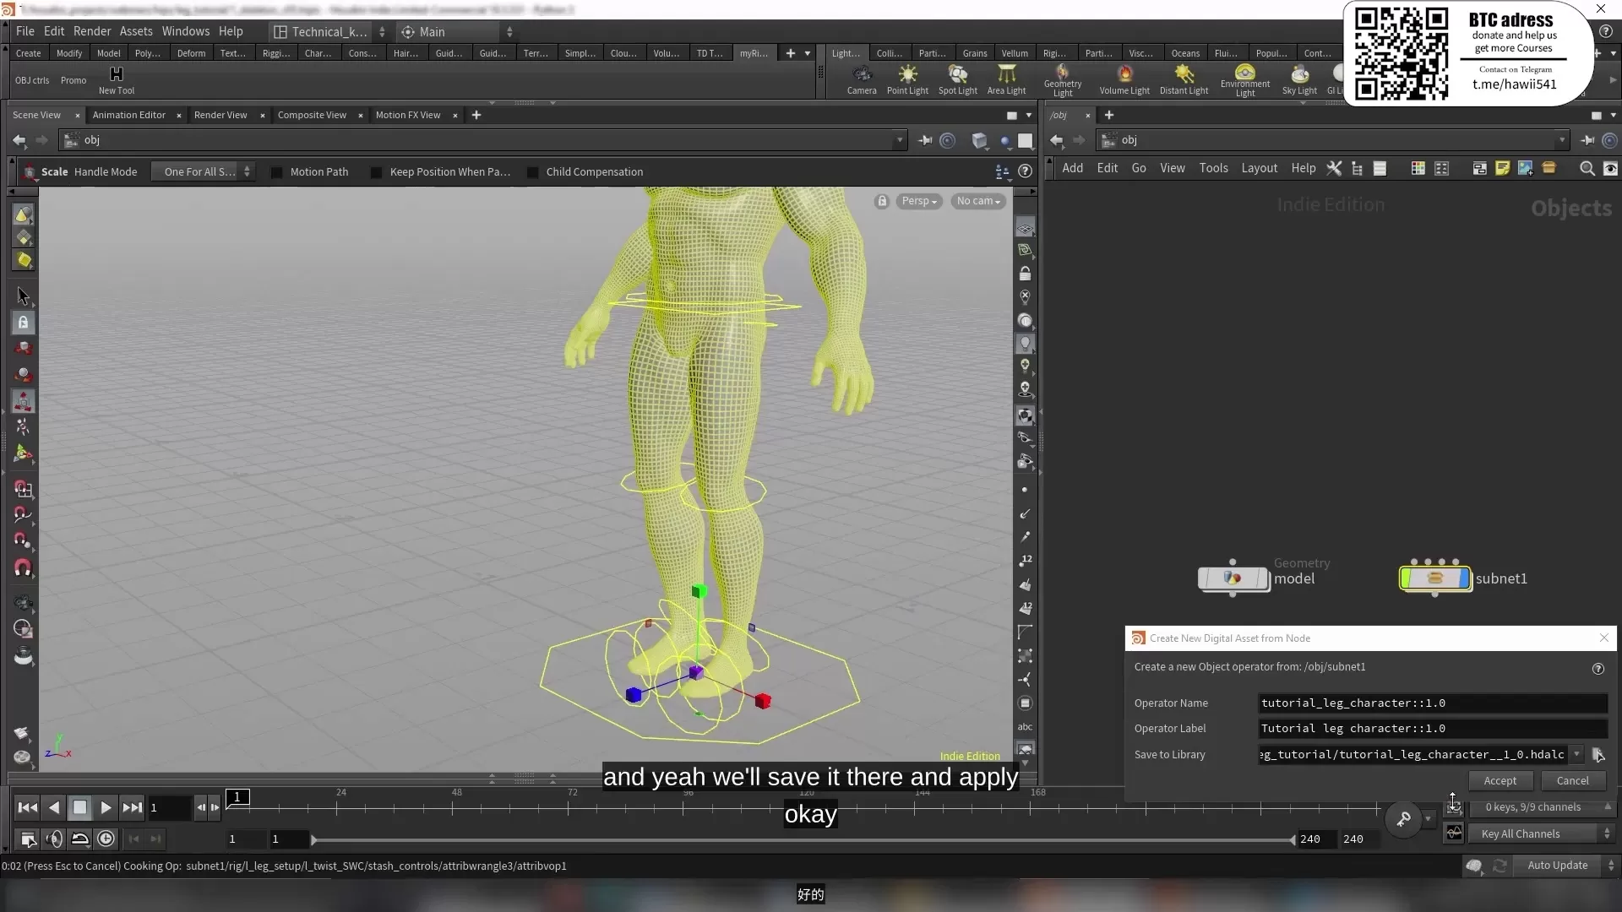Add an Area Light from shelf
Image resolution: width=1622 pixels, height=912 pixels.
click(x=1006, y=79)
